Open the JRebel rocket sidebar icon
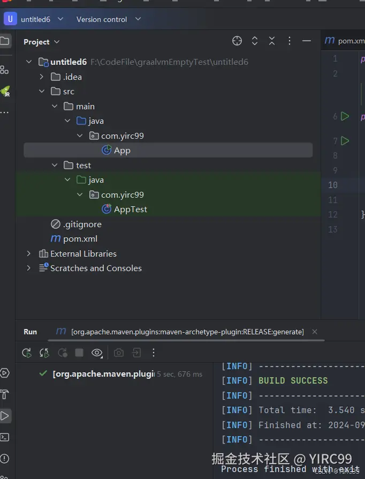The height and width of the screenshot is (479, 365). coord(5,91)
